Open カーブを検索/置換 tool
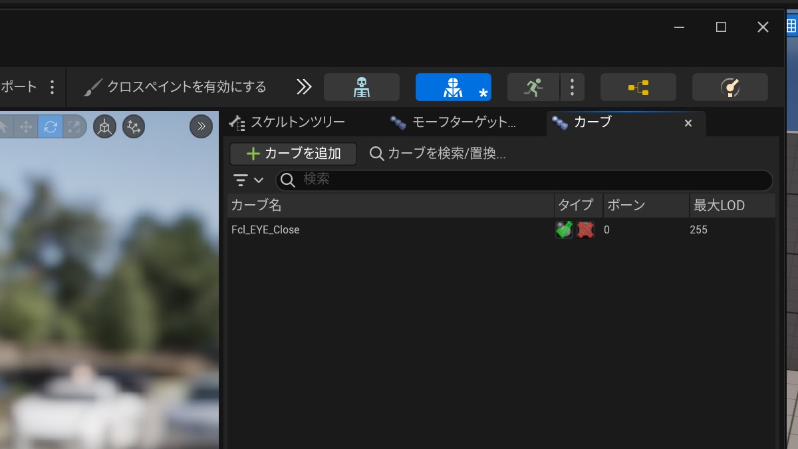 (438, 154)
